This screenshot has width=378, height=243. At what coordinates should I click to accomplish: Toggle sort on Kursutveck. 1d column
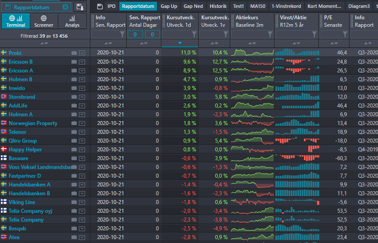click(x=180, y=43)
